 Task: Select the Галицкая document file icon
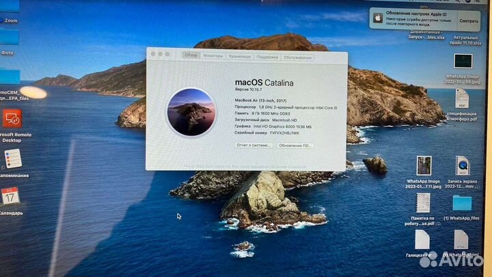point(422,240)
